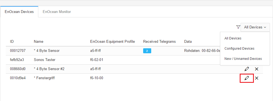Edit the Fenstergriff device with pencil icon
Screen dimensions: 273x101
pos(247,78)
